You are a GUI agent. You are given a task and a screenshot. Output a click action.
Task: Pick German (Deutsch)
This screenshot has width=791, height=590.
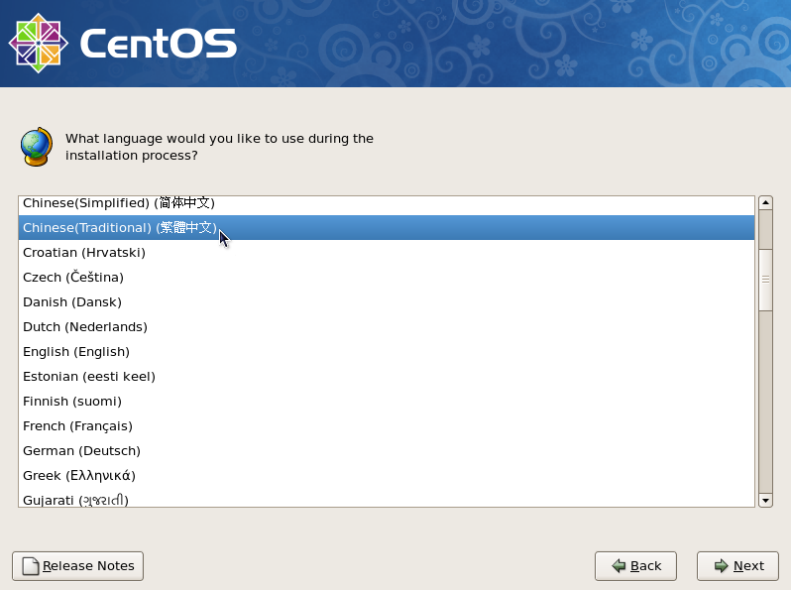tap(387, 450)
